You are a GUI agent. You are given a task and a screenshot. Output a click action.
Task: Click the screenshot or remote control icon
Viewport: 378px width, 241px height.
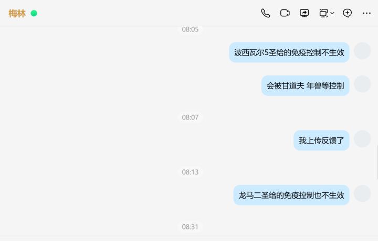click(x=323, y=13)
